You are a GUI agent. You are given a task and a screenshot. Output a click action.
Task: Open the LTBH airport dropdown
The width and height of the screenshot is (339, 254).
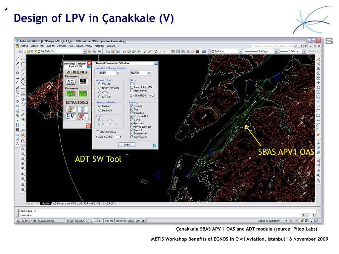coord(118,73)
